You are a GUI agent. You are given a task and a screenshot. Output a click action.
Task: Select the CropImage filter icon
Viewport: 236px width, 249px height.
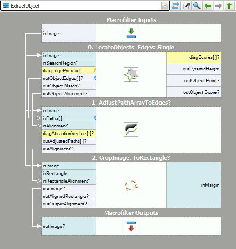tap(131, 185)
